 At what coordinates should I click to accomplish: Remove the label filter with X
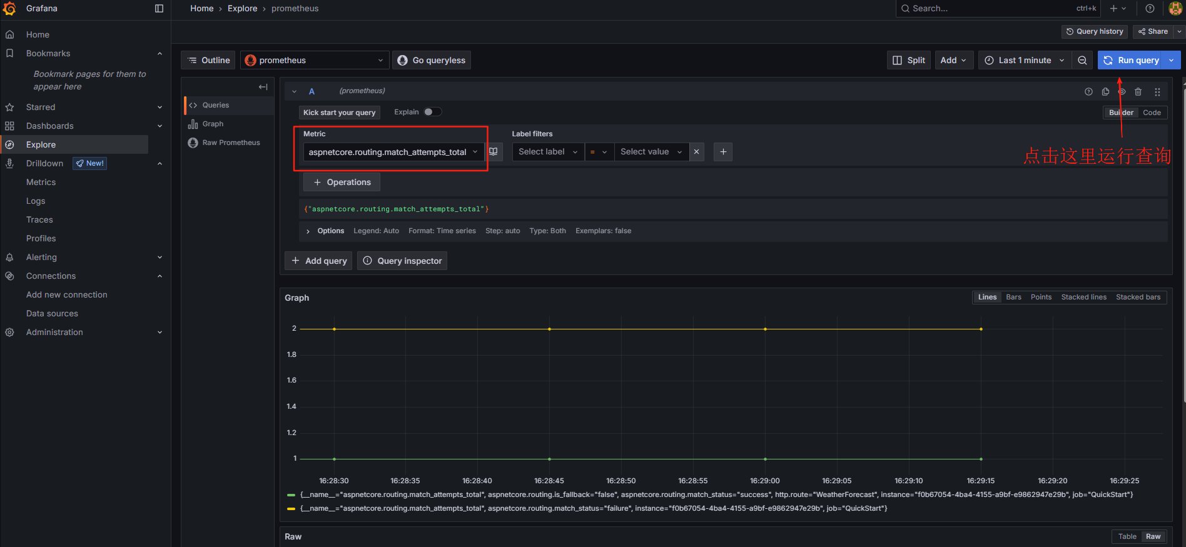point(696,152)
